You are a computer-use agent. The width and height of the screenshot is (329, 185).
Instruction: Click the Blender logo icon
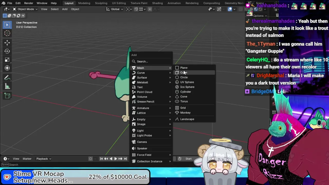[x=3, y=3]
